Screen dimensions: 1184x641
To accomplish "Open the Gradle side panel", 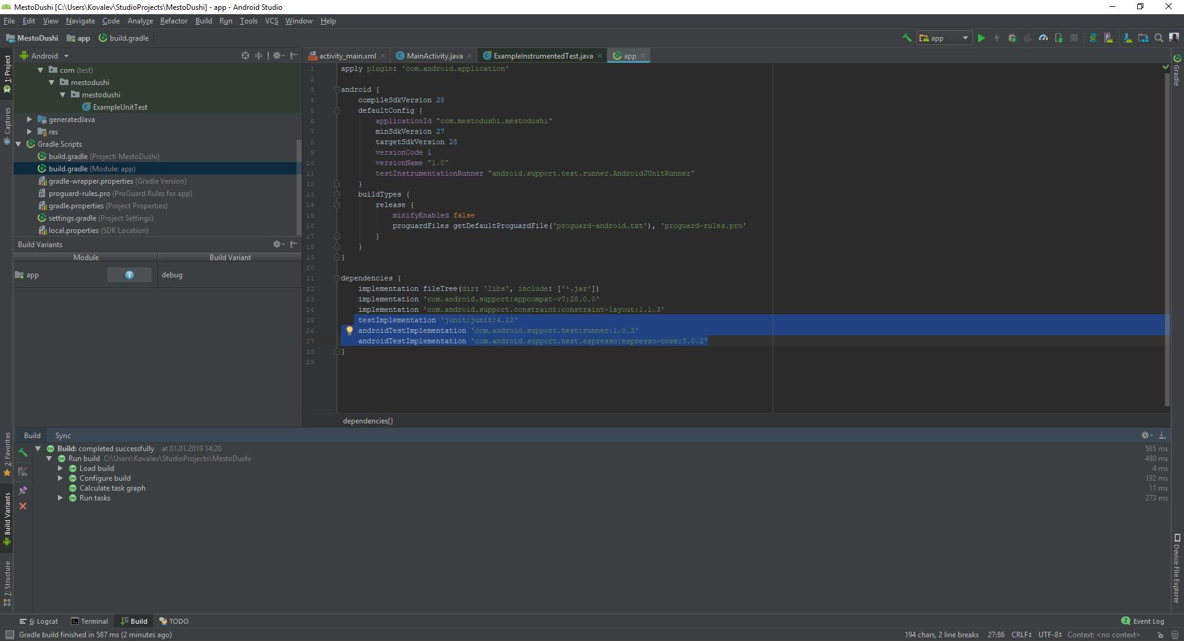I will (x=1177, y=70).
